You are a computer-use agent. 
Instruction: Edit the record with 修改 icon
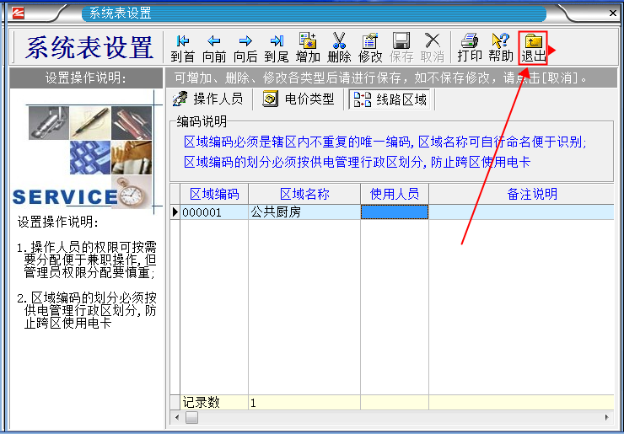[370, 47]
